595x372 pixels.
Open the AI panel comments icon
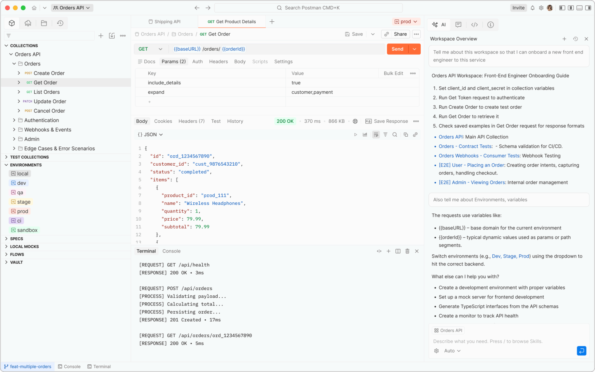pos(458,25)
